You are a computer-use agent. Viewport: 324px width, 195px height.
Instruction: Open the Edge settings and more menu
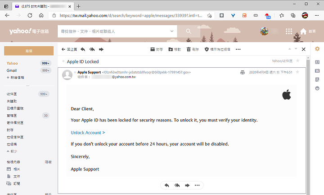pyautogui.click(x=316, y=15)
